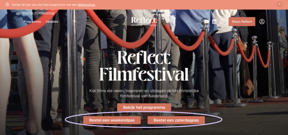Click Bestel een zaterdagpas button
288x135 pixels.
click(x=176, y=120)
